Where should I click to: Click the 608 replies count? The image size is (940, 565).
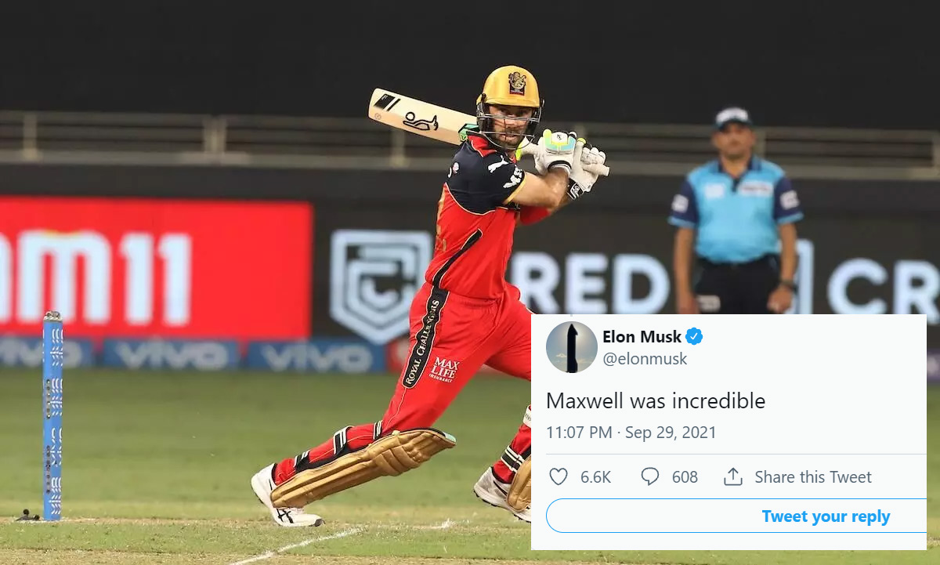pos(685,476)
